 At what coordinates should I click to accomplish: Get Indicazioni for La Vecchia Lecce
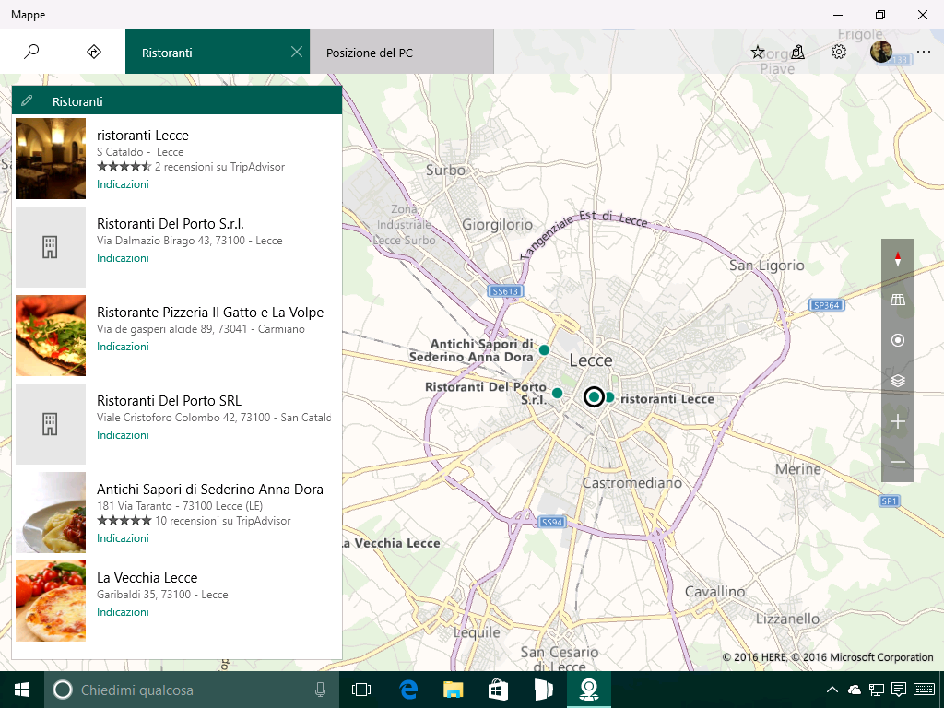click(x=123, y=612)
